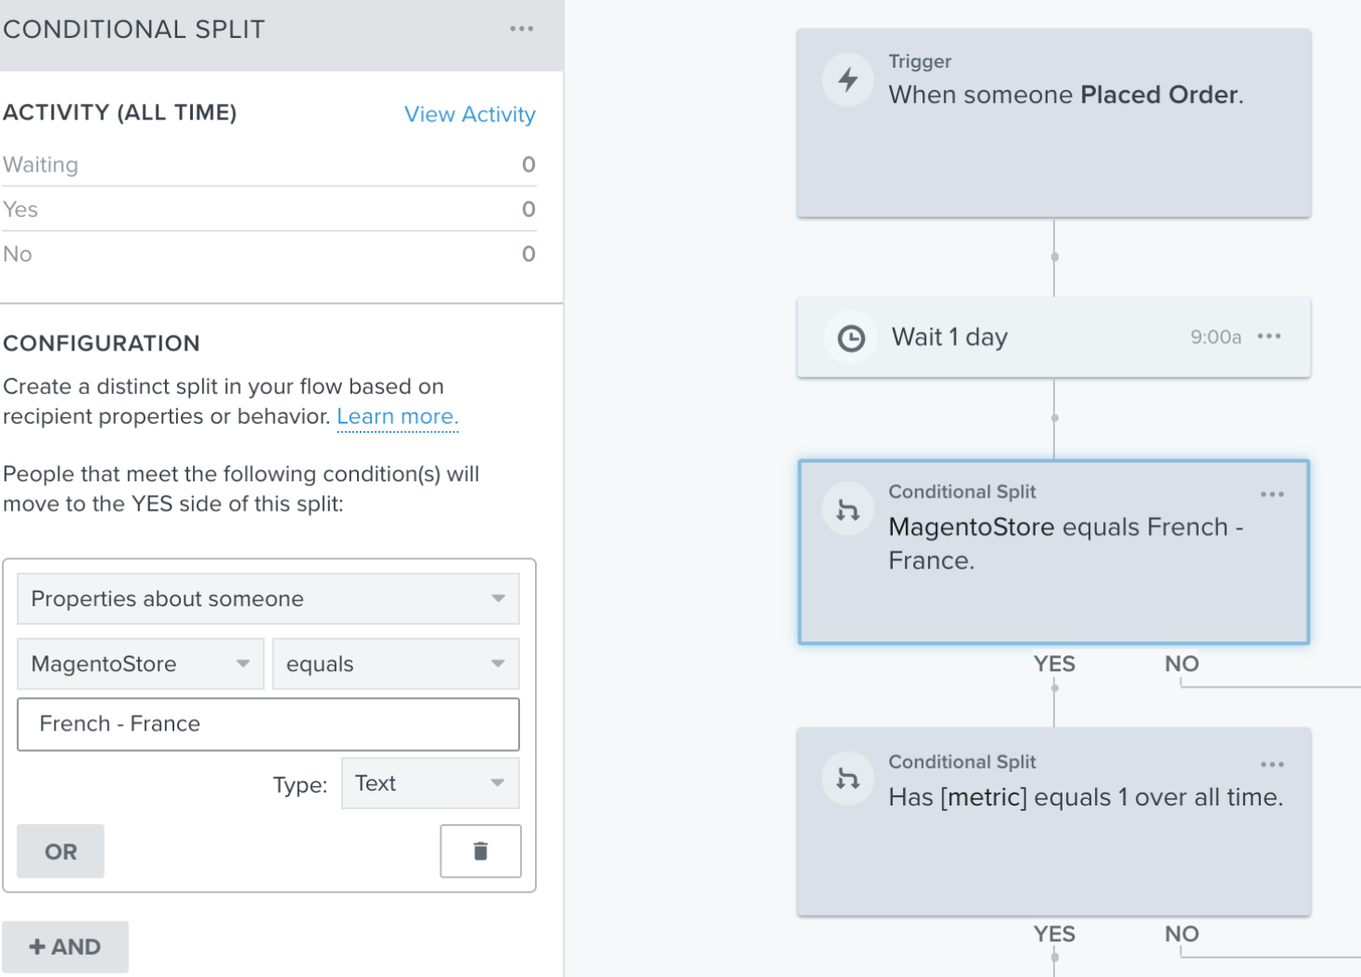The image size is (1361, 977).
Task: Click the metric split branch icon
Action: coord(848,779)
